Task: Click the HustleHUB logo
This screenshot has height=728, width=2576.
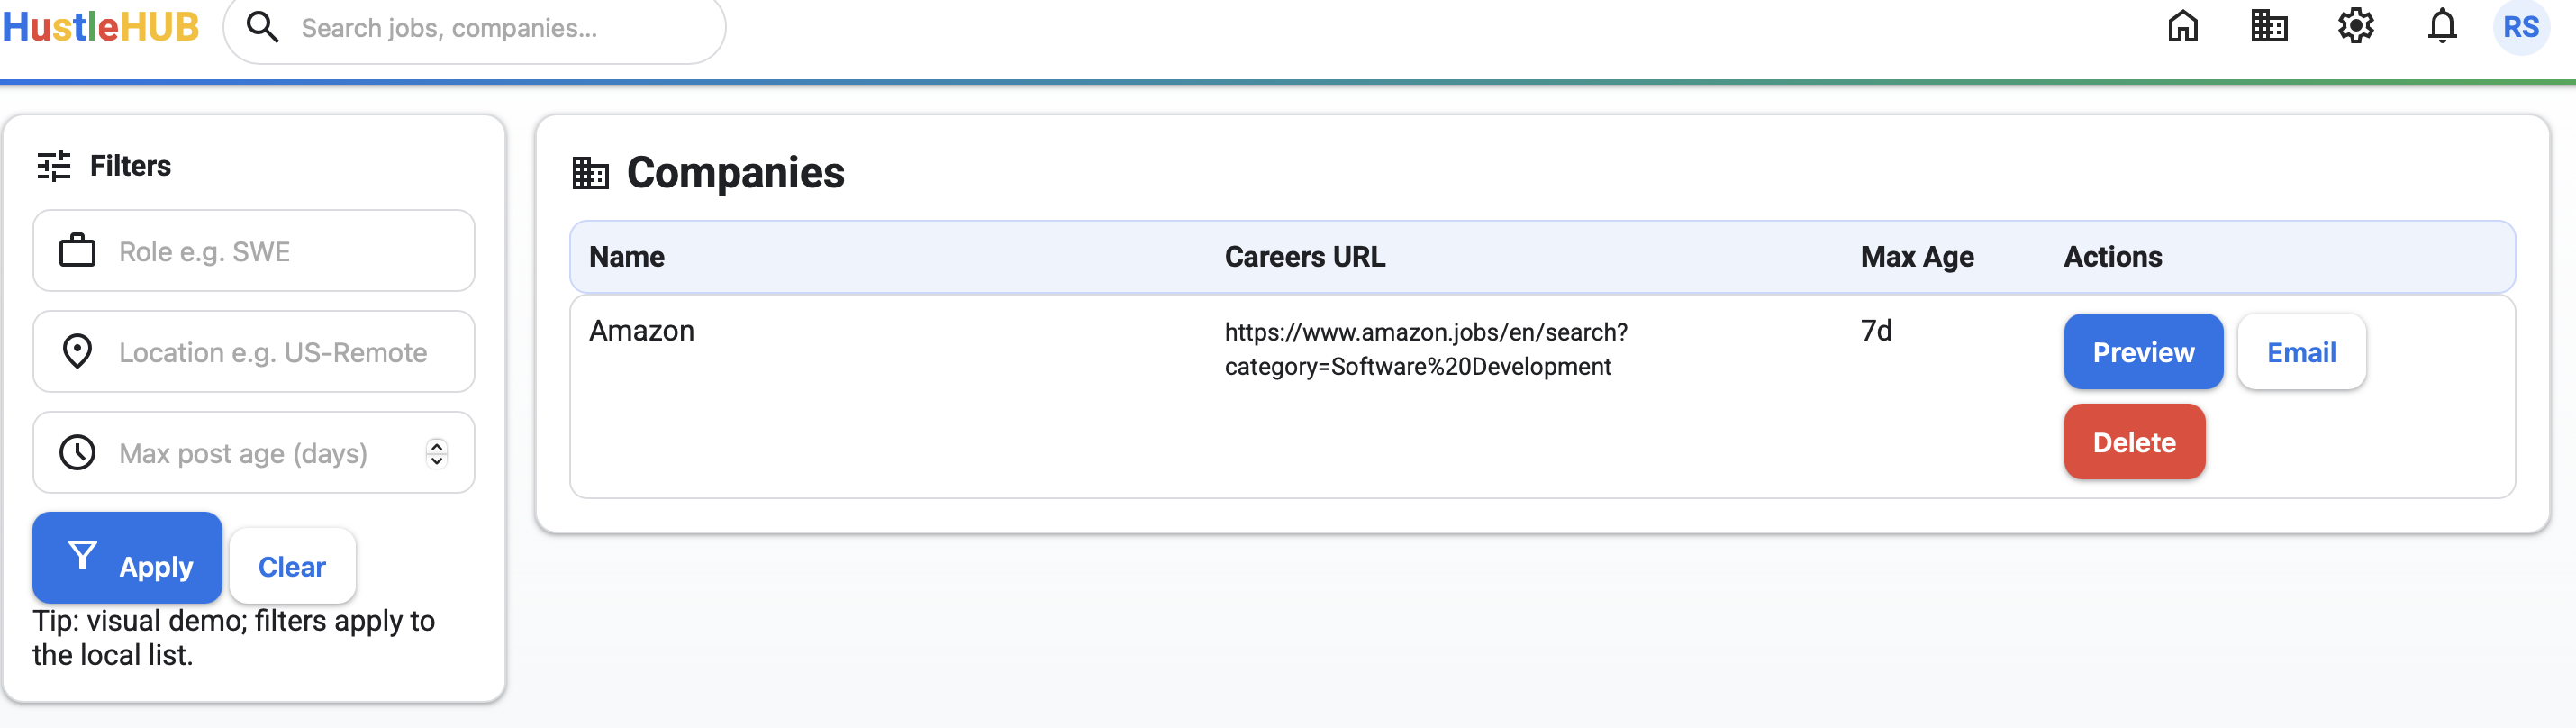Action: [100, 27]
